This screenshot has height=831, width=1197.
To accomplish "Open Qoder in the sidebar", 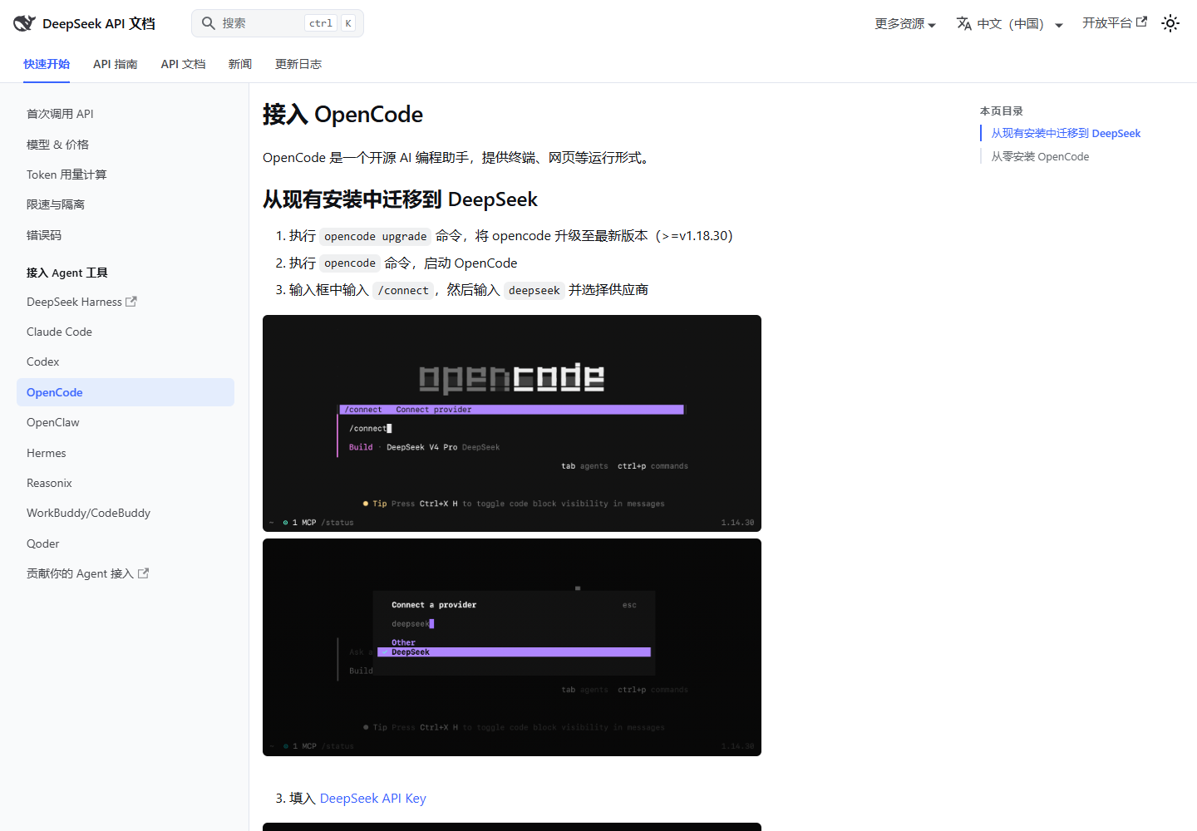I will (126, 543).
